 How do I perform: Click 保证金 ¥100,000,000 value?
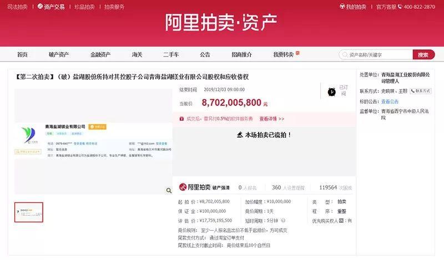(x=213, y=211)
